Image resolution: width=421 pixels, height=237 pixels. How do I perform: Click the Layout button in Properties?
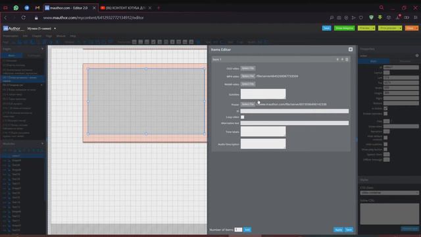(x=386, y=72)
